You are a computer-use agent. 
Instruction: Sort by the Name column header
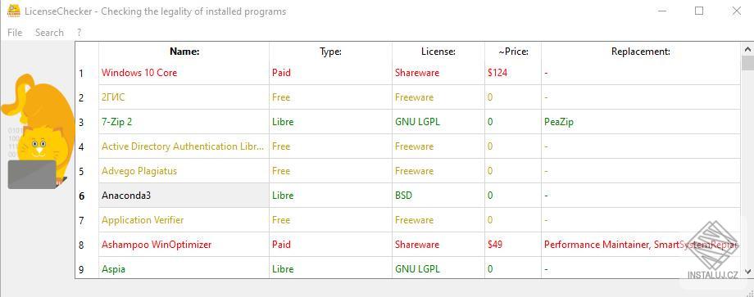(184, 52)
